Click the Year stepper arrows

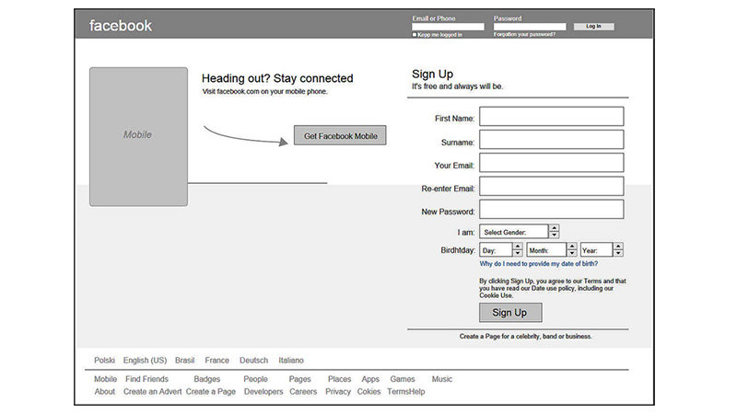(618, 249)
